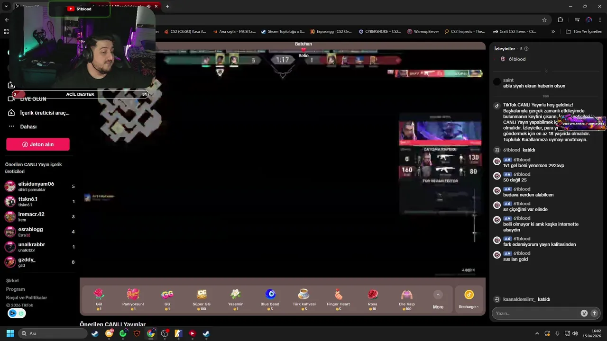Show more bookmarks with double chevron
This screenshot has height=341, width=607.
[553, 32]
